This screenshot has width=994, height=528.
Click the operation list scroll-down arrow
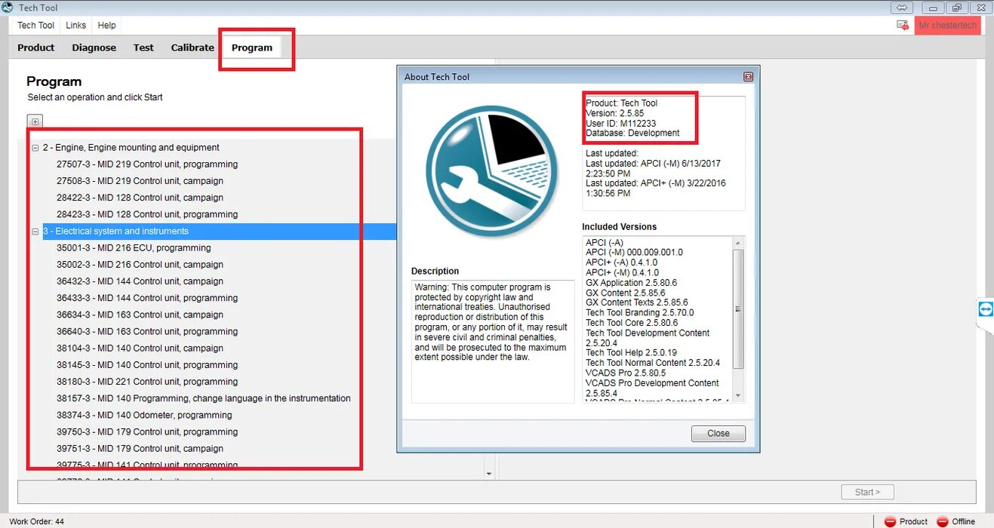(x=489, y=474)
